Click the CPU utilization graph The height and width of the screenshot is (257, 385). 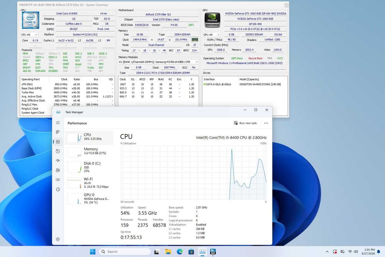(193, 172)
